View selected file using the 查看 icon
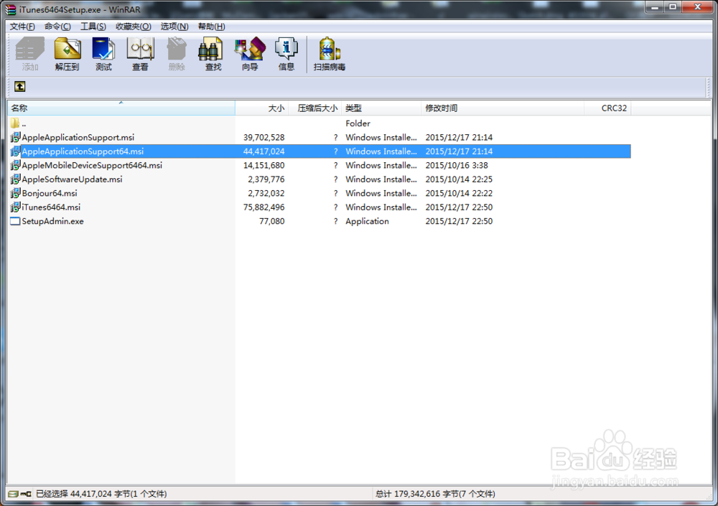Viewport: 718px width, 506px height. [140, 54]
